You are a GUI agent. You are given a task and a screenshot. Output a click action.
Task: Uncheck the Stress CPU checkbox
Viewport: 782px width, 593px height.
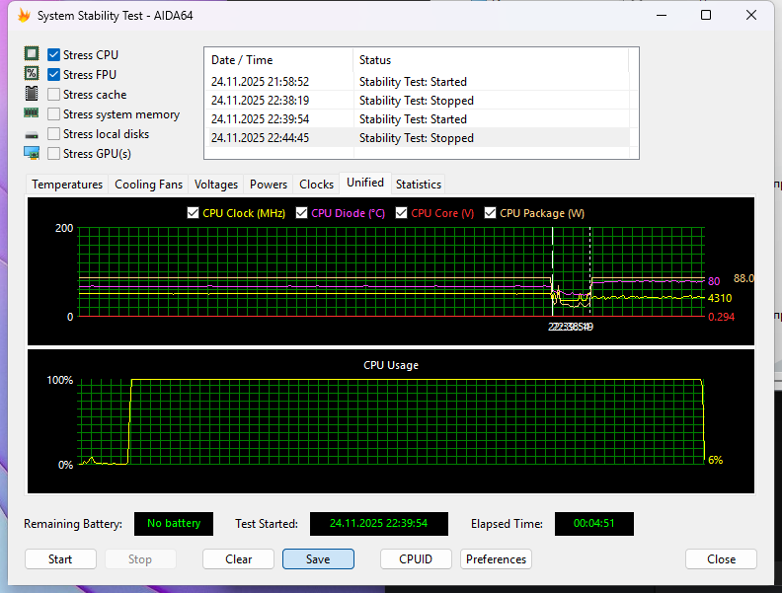click(54, 55)
